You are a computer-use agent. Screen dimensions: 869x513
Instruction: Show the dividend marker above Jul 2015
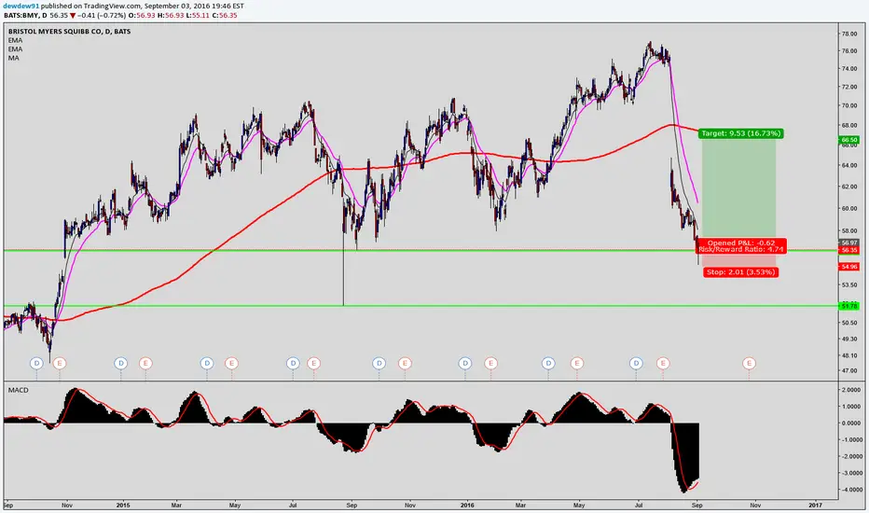[x=293, y=363]
